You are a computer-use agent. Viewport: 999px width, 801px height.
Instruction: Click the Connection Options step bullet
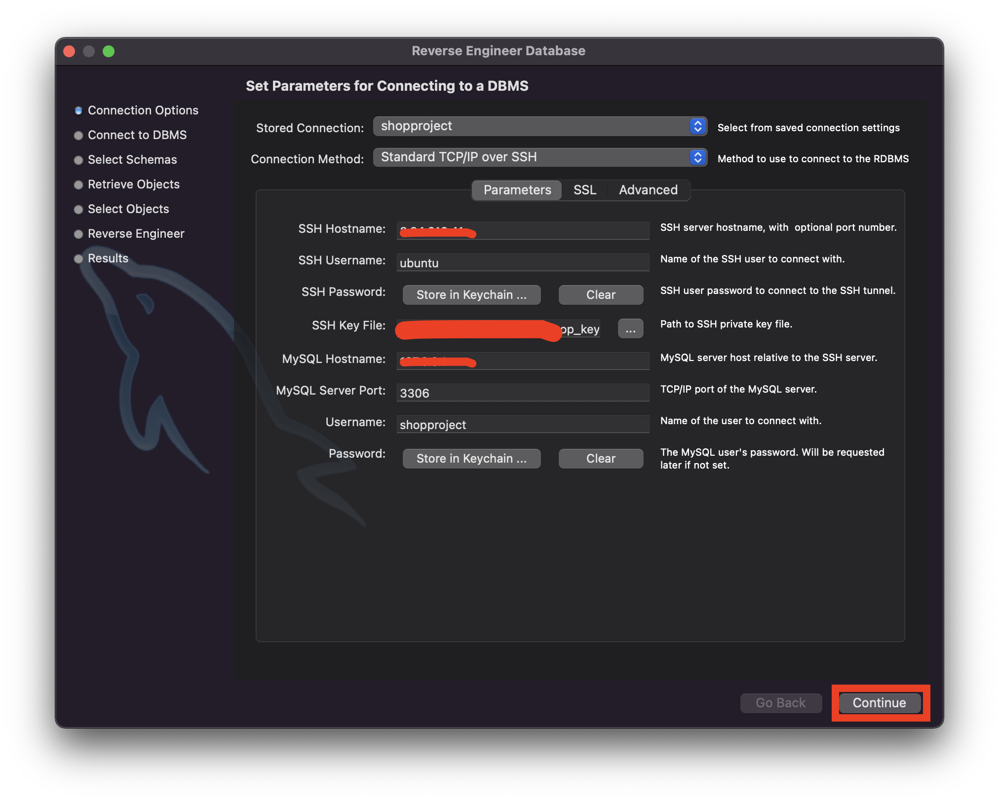(x=78, y=110)
